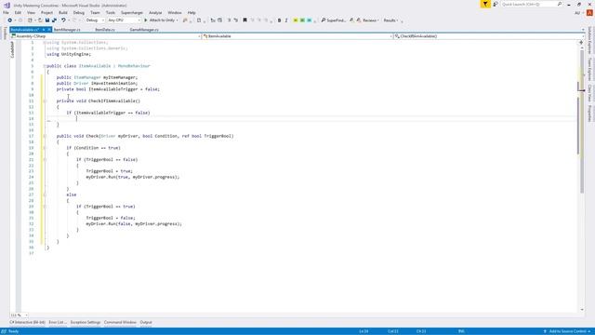Image resolution: width=595 pixels, height=335 pixels.
Task: Open the Output bottom tab
Action: tap(146, 322)
